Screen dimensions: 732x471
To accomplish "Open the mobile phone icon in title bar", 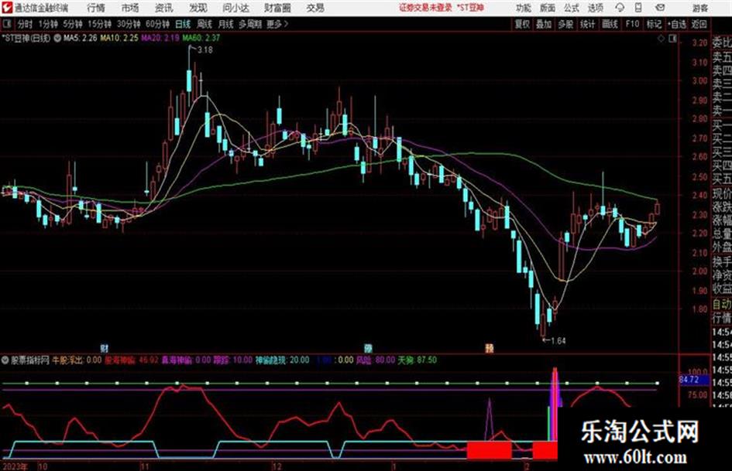I will (638, 8).
